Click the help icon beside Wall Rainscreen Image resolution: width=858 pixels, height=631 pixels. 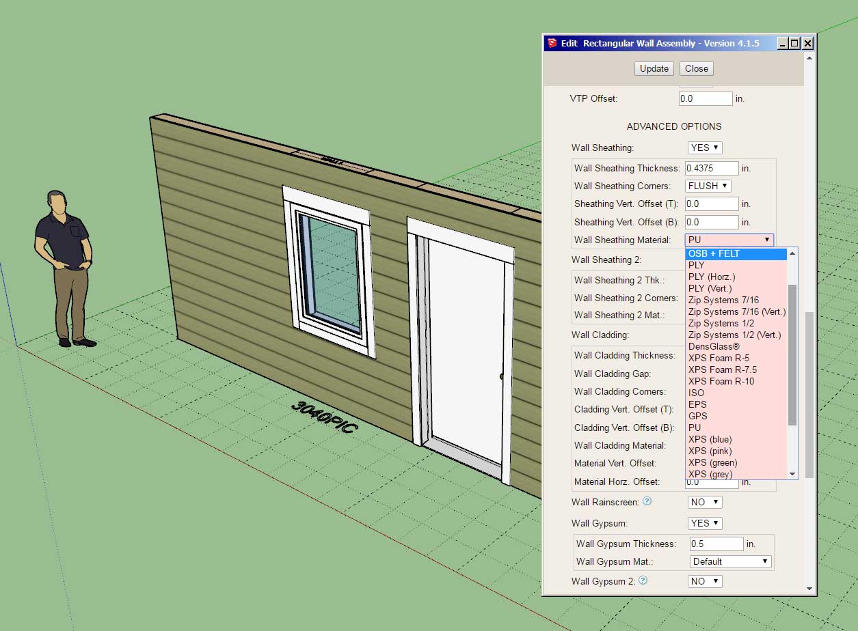647,501
